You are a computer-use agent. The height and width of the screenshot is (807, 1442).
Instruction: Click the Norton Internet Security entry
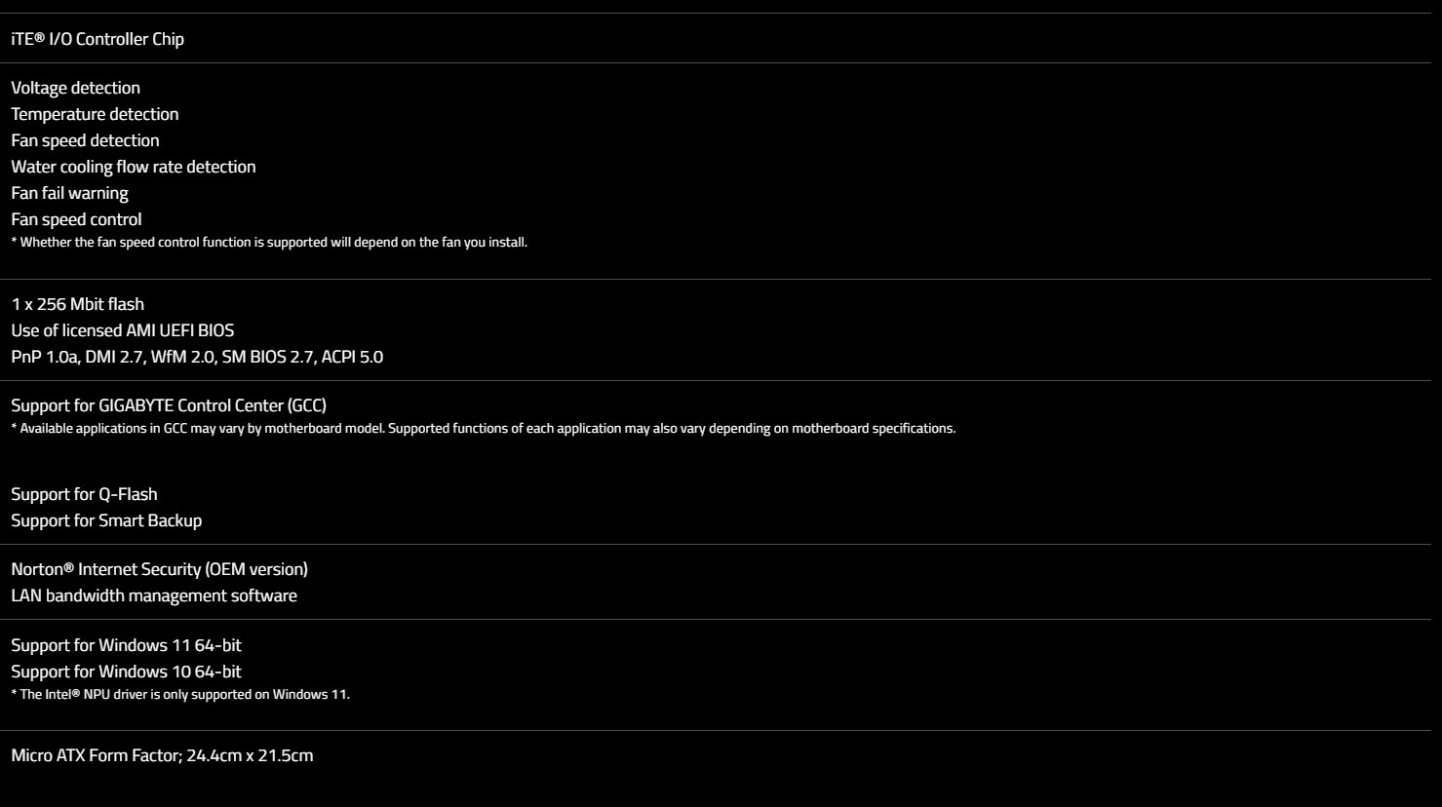pos(159,569)
